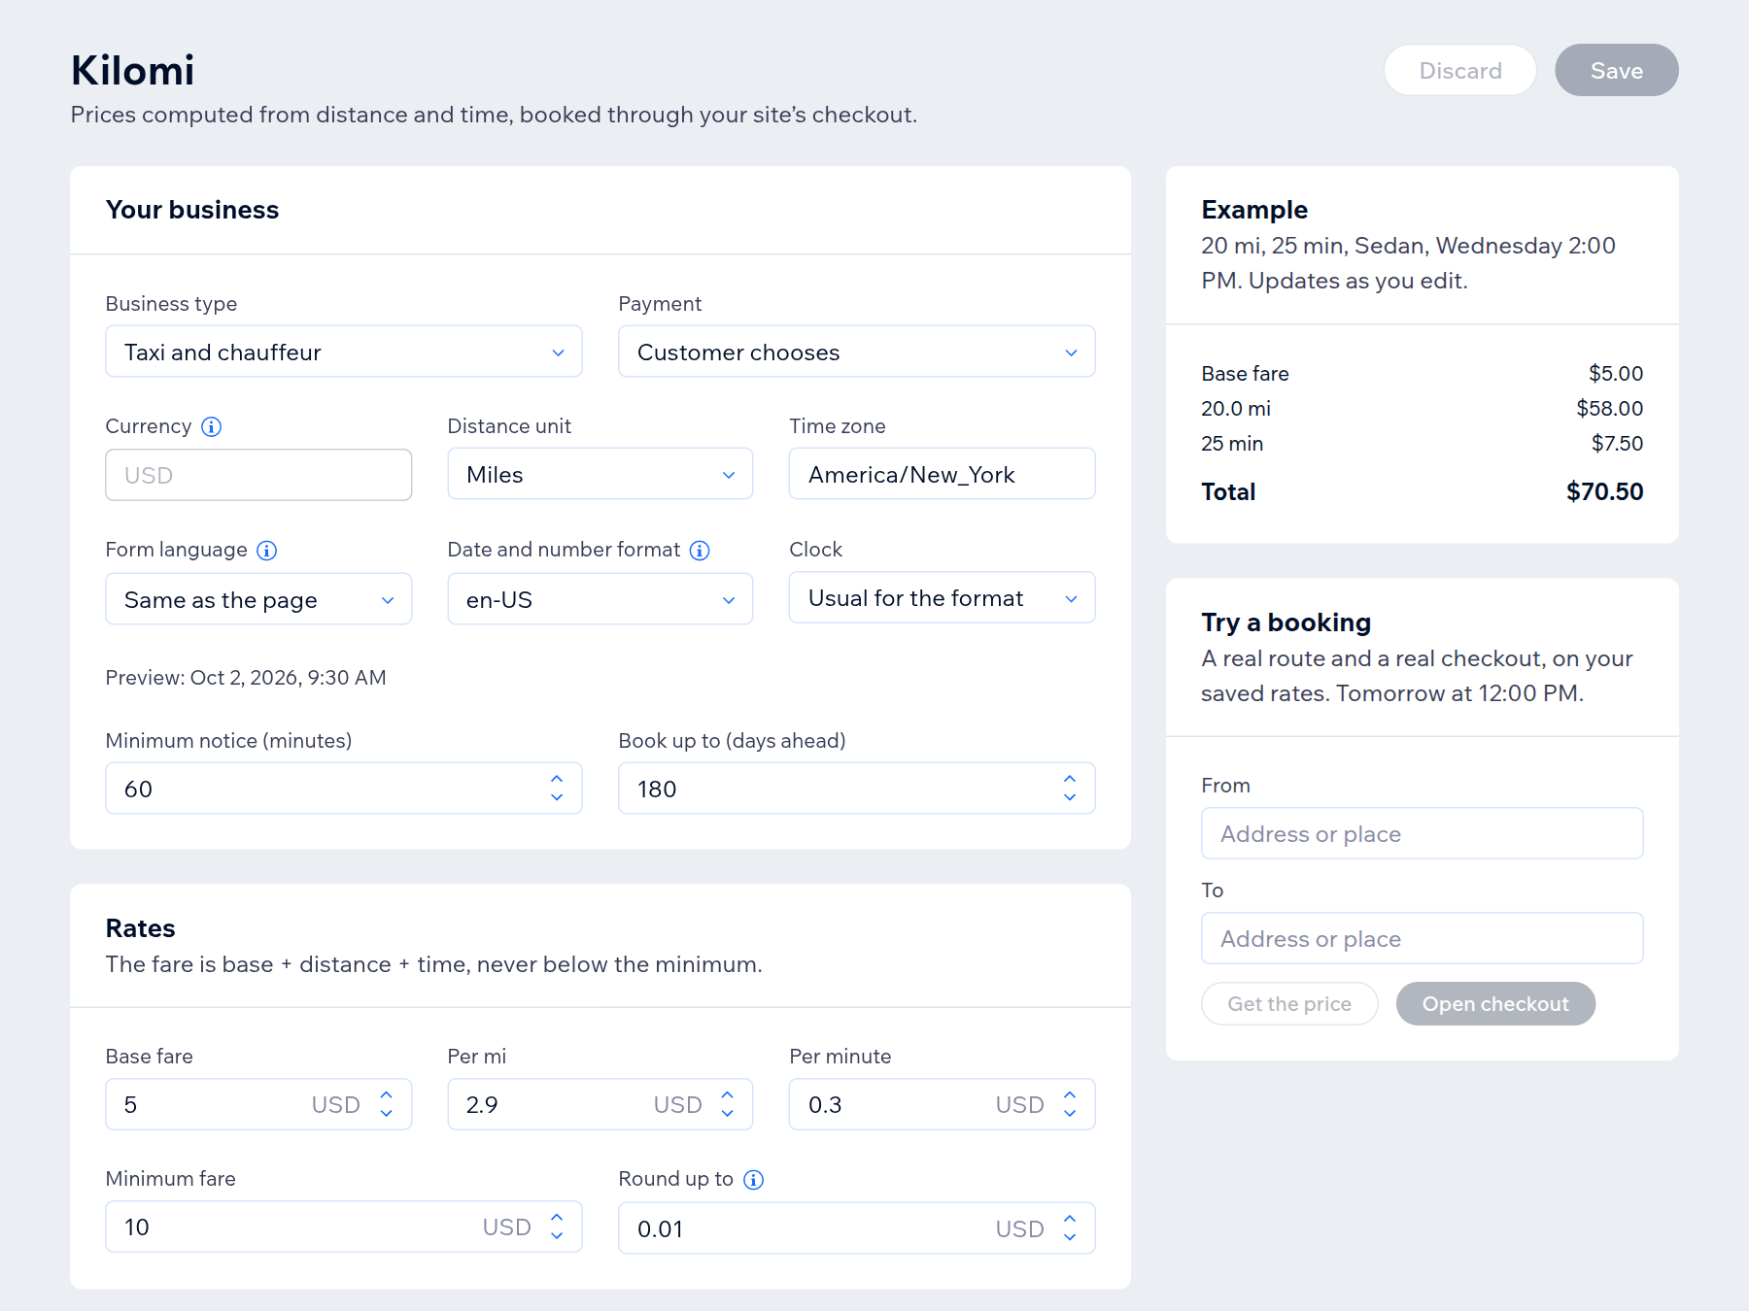This screenshot has width=1749, height=1311.
Task: Decrease the Per minute rate
Action: 1070,1113
